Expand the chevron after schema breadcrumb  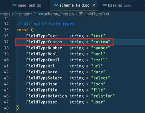click(x=35, y=14)
